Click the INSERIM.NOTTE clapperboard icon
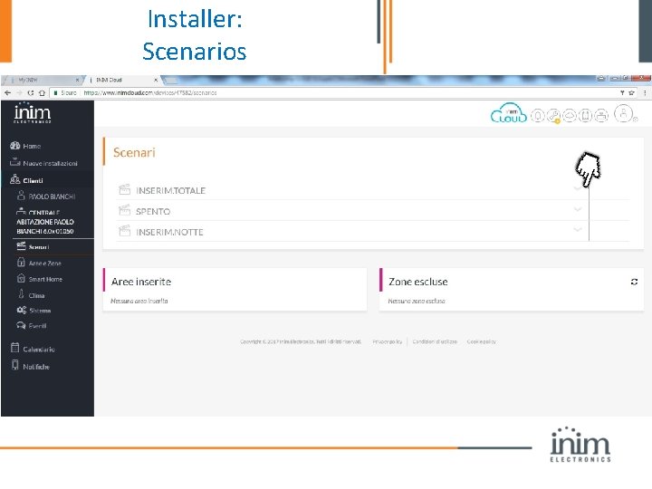Image resolution: width=652 pixels, height=489 pixels. 124,231
